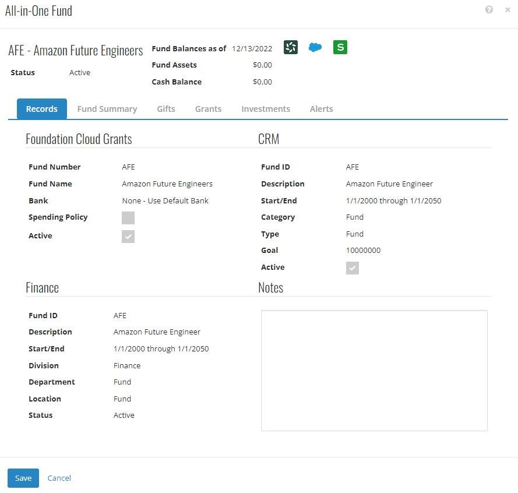Toggle the Spending Policy checkbox
This screenshot has width=518, height=493.
(128, 218)
